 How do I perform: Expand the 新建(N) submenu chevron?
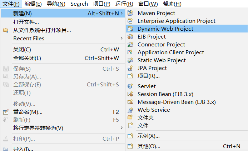point(121,13)
